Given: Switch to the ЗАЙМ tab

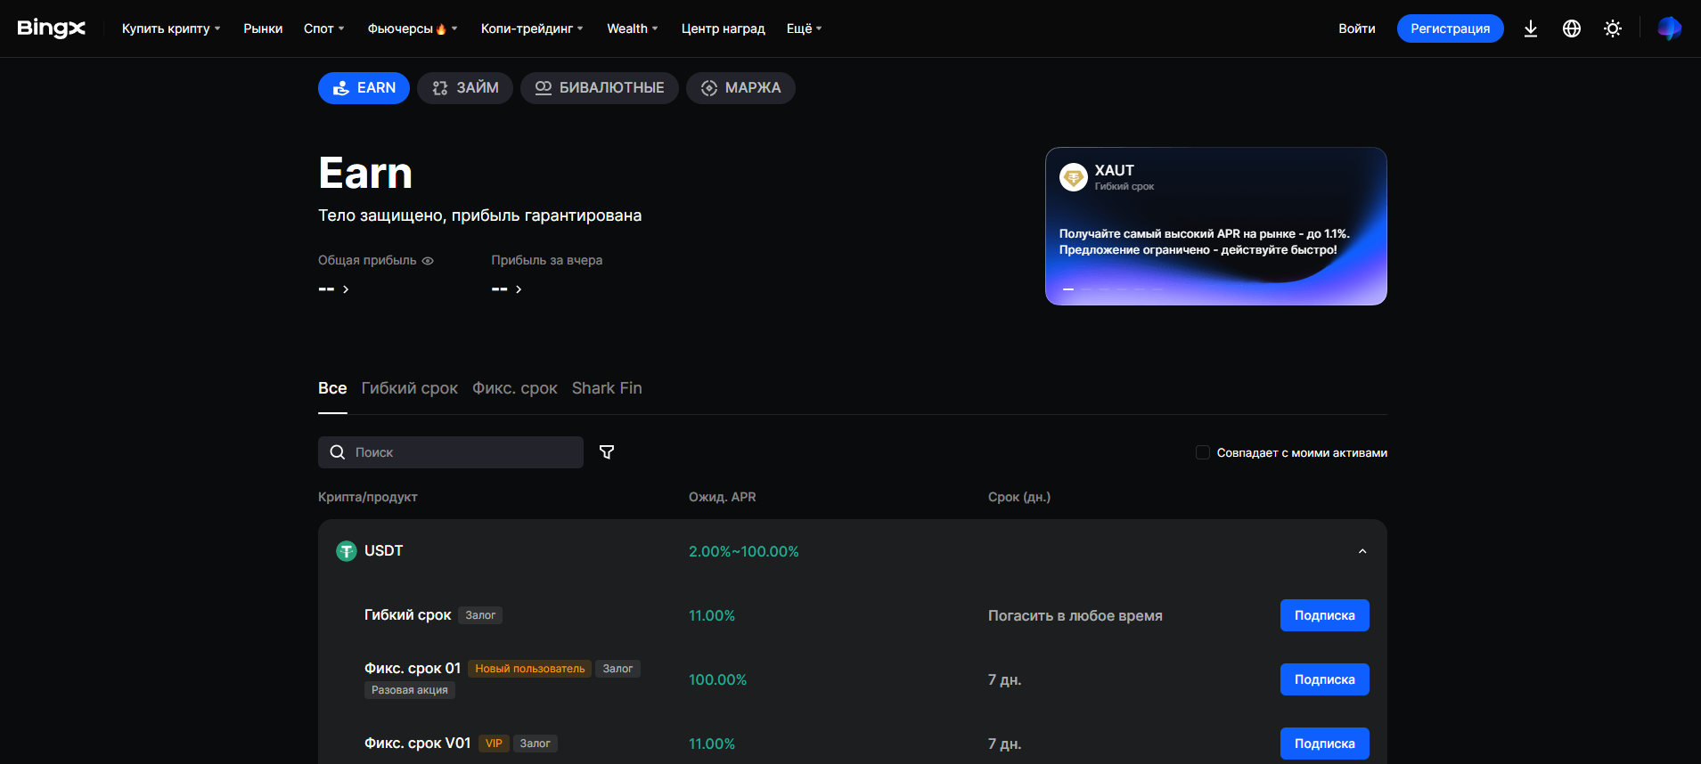Looking at the screenshot, I should click(465, 88).
